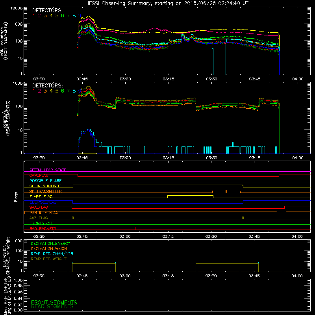The width and height of the screenshot is (315, 315).
Task: Click the GAP_FLAG label
Action: coord(39,175)
